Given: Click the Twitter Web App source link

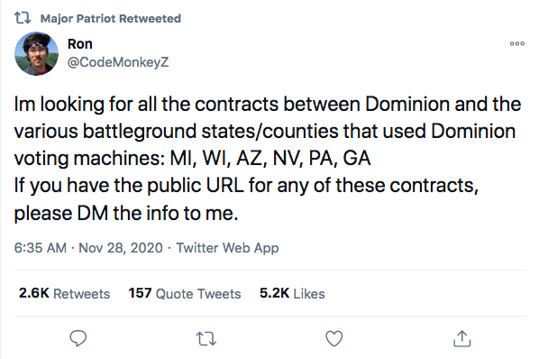Looking at the screenshot, I should tap(227, 247).
